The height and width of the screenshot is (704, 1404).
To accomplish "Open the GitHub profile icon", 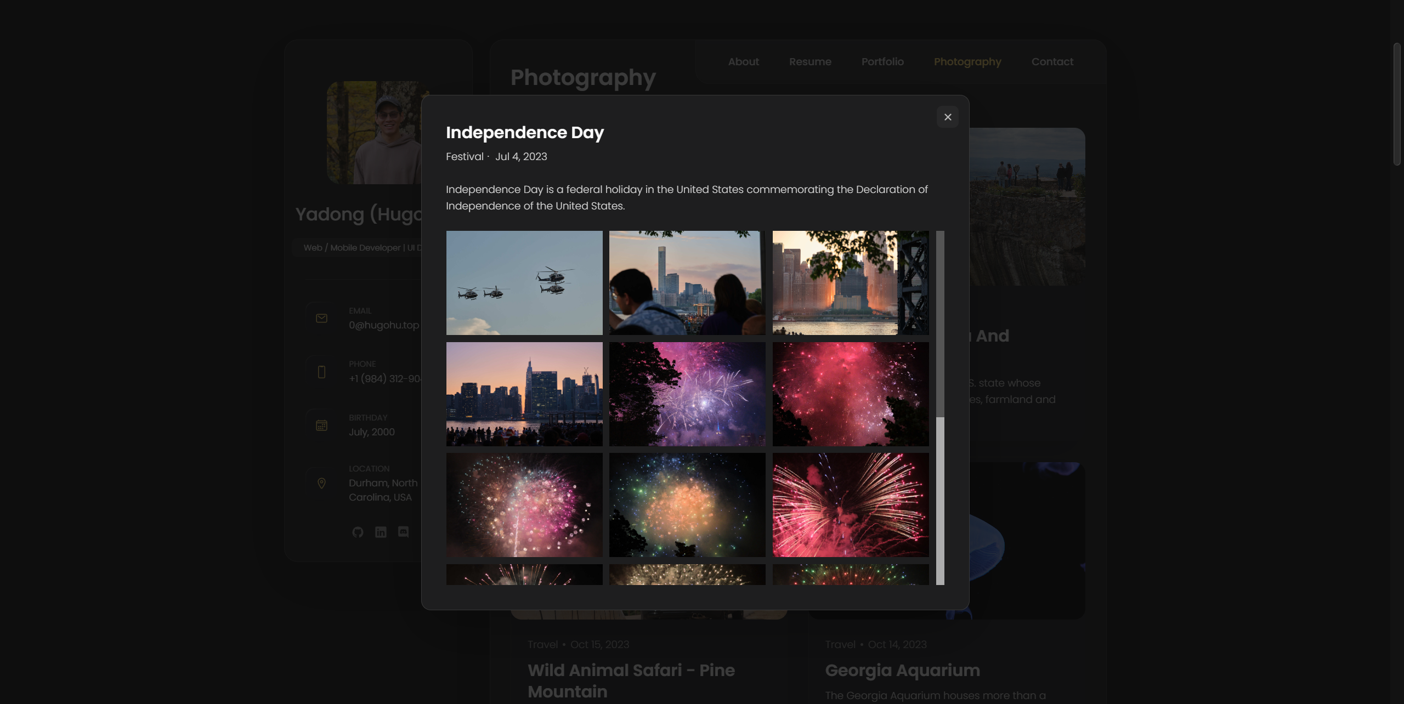I will coord(358,532).
